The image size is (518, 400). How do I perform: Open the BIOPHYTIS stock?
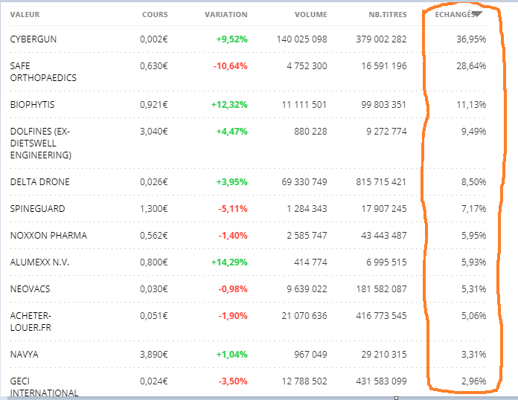coord(33,105)
